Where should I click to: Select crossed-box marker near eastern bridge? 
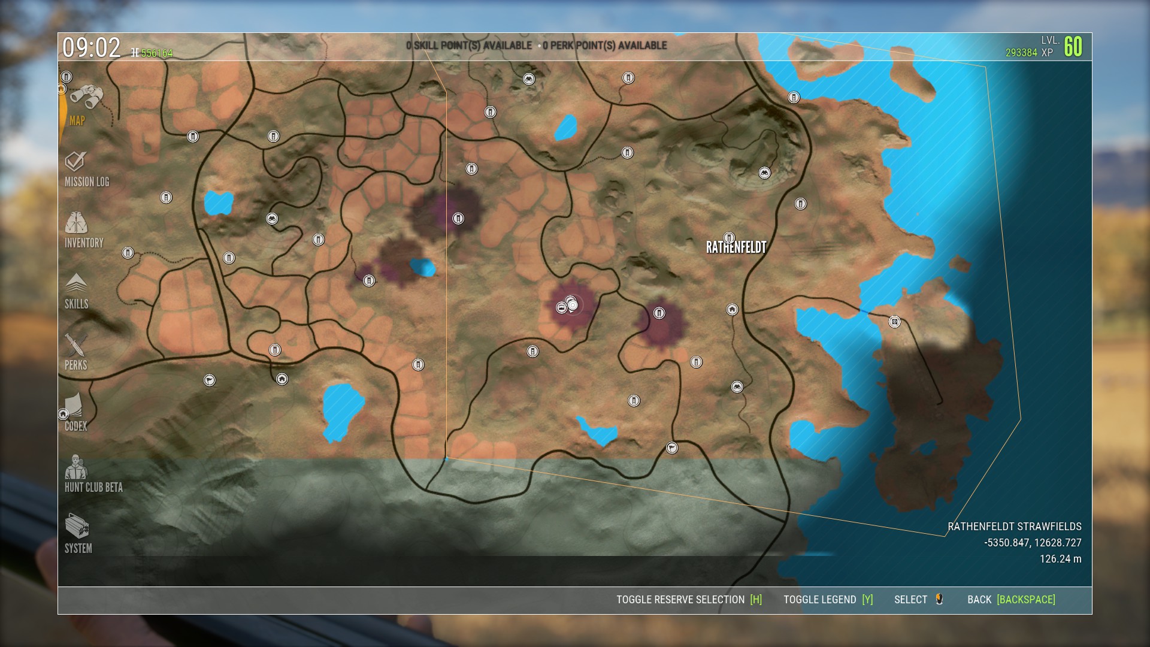(894, 322)
